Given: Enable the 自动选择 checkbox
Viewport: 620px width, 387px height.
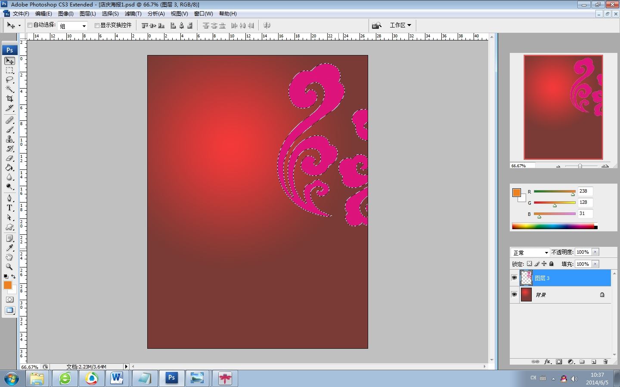Looking at the screenshot, I should (30, 25).
